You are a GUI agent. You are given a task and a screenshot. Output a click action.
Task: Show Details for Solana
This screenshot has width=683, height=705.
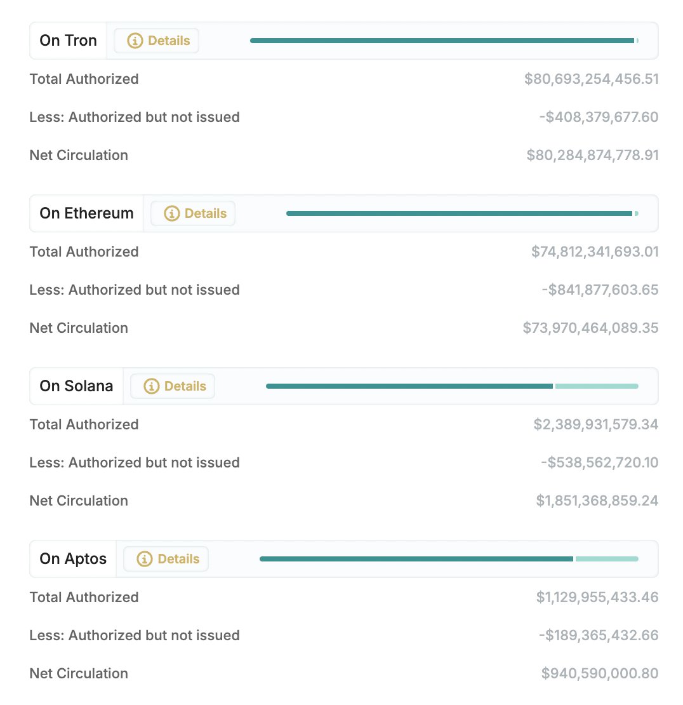pos(173,386)
